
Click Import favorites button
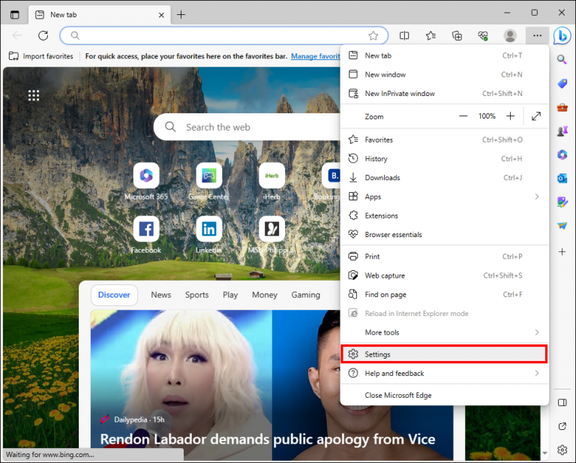(40, 56)
